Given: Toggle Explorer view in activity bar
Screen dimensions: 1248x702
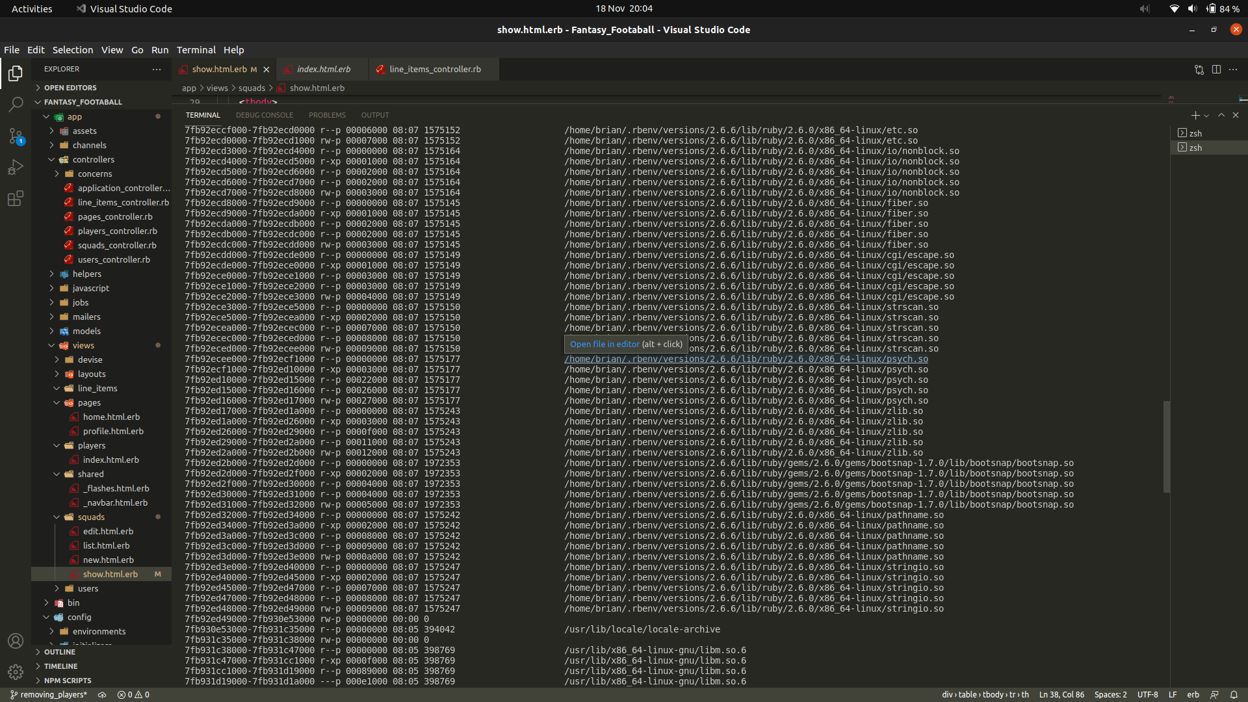Looking at the screenshot, I should [x=16, y=73].
